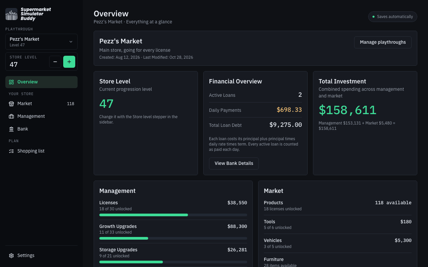The image size is (428, 267).
Task: Click the large green Store Level number 47
Action: click(x=106, y=104)
